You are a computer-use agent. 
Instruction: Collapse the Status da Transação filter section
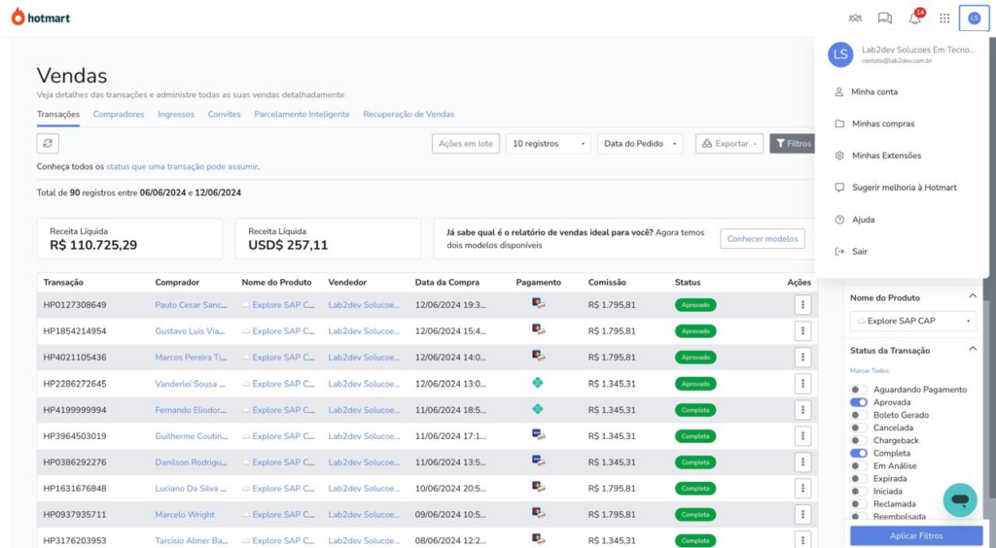(x=973, y=349)
